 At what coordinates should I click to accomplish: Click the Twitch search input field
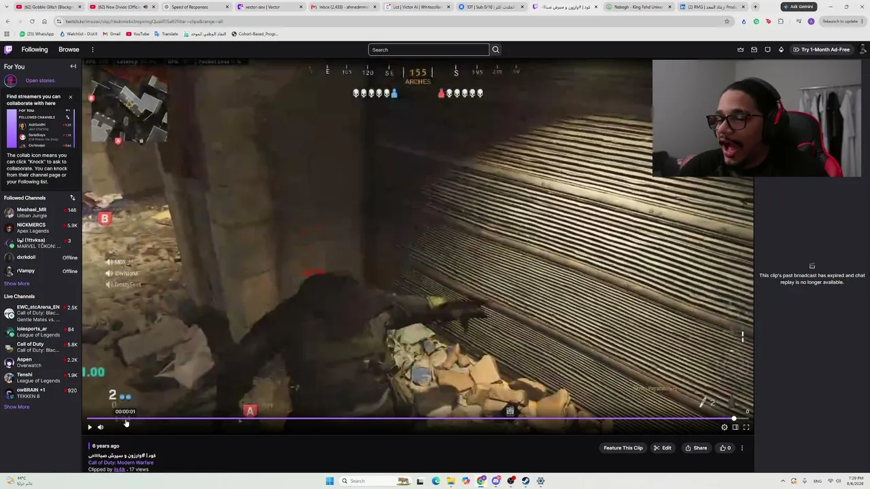coord(428,50)
